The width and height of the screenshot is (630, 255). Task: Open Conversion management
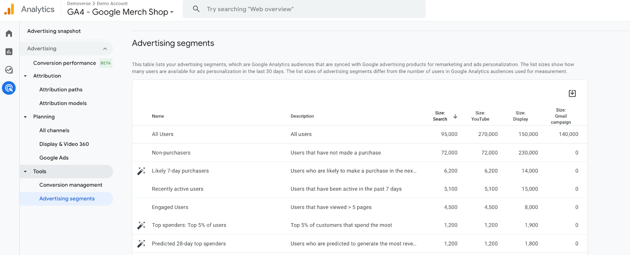click(x=71, y=185)
